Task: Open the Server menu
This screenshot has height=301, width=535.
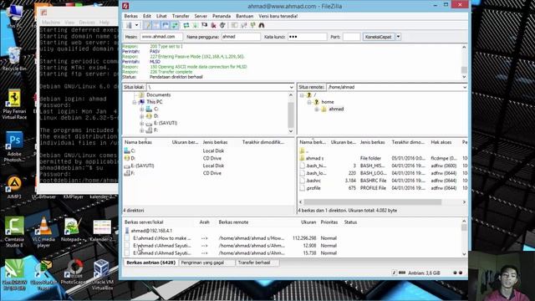Action: click(201, 16)
